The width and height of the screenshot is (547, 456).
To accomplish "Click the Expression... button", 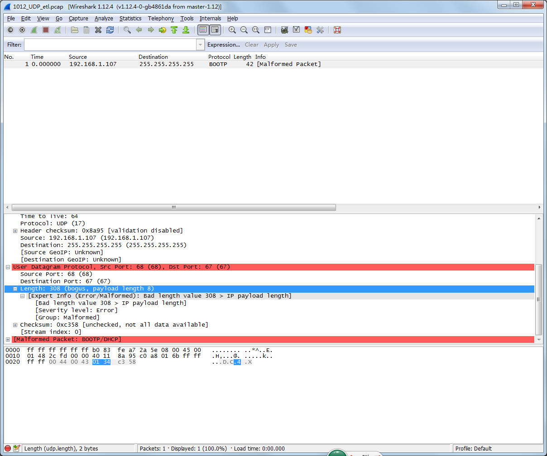I will click(224, 45).
